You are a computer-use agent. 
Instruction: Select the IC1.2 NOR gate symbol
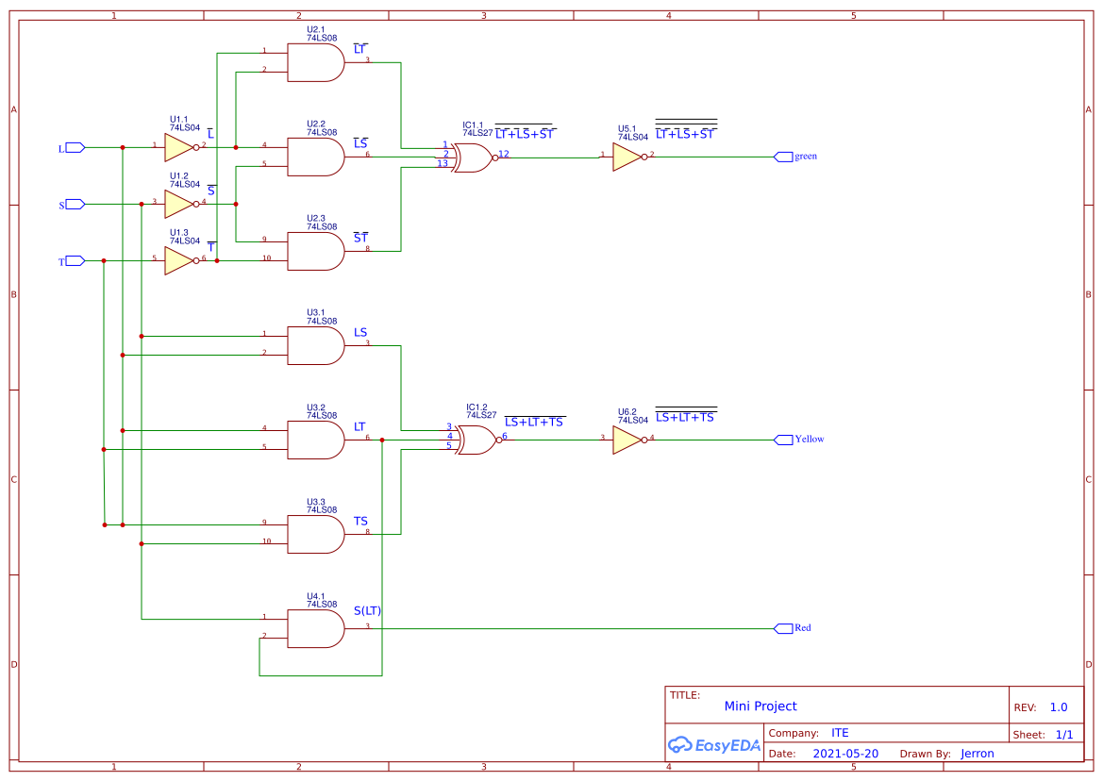pos(478,440)
